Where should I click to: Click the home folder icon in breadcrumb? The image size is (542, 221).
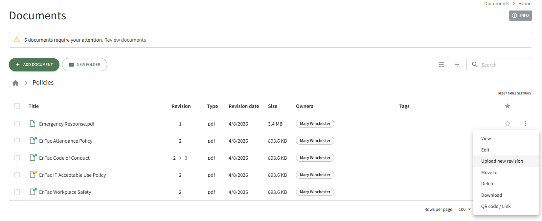click(x=15, y=83)
